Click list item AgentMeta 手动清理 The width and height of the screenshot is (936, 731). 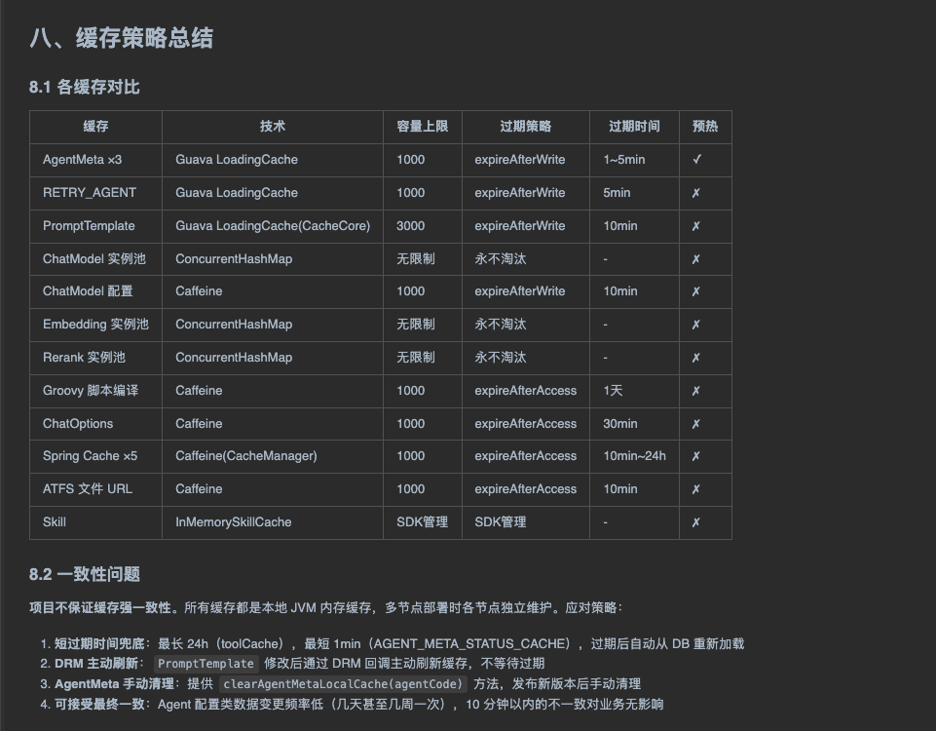coord(341,684)
